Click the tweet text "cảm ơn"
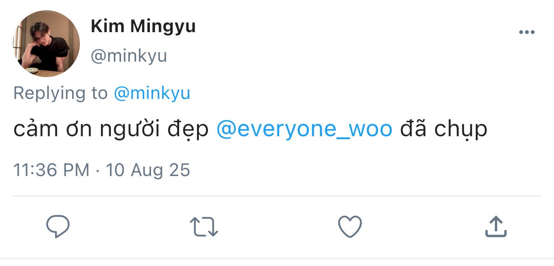 (52, 129)
